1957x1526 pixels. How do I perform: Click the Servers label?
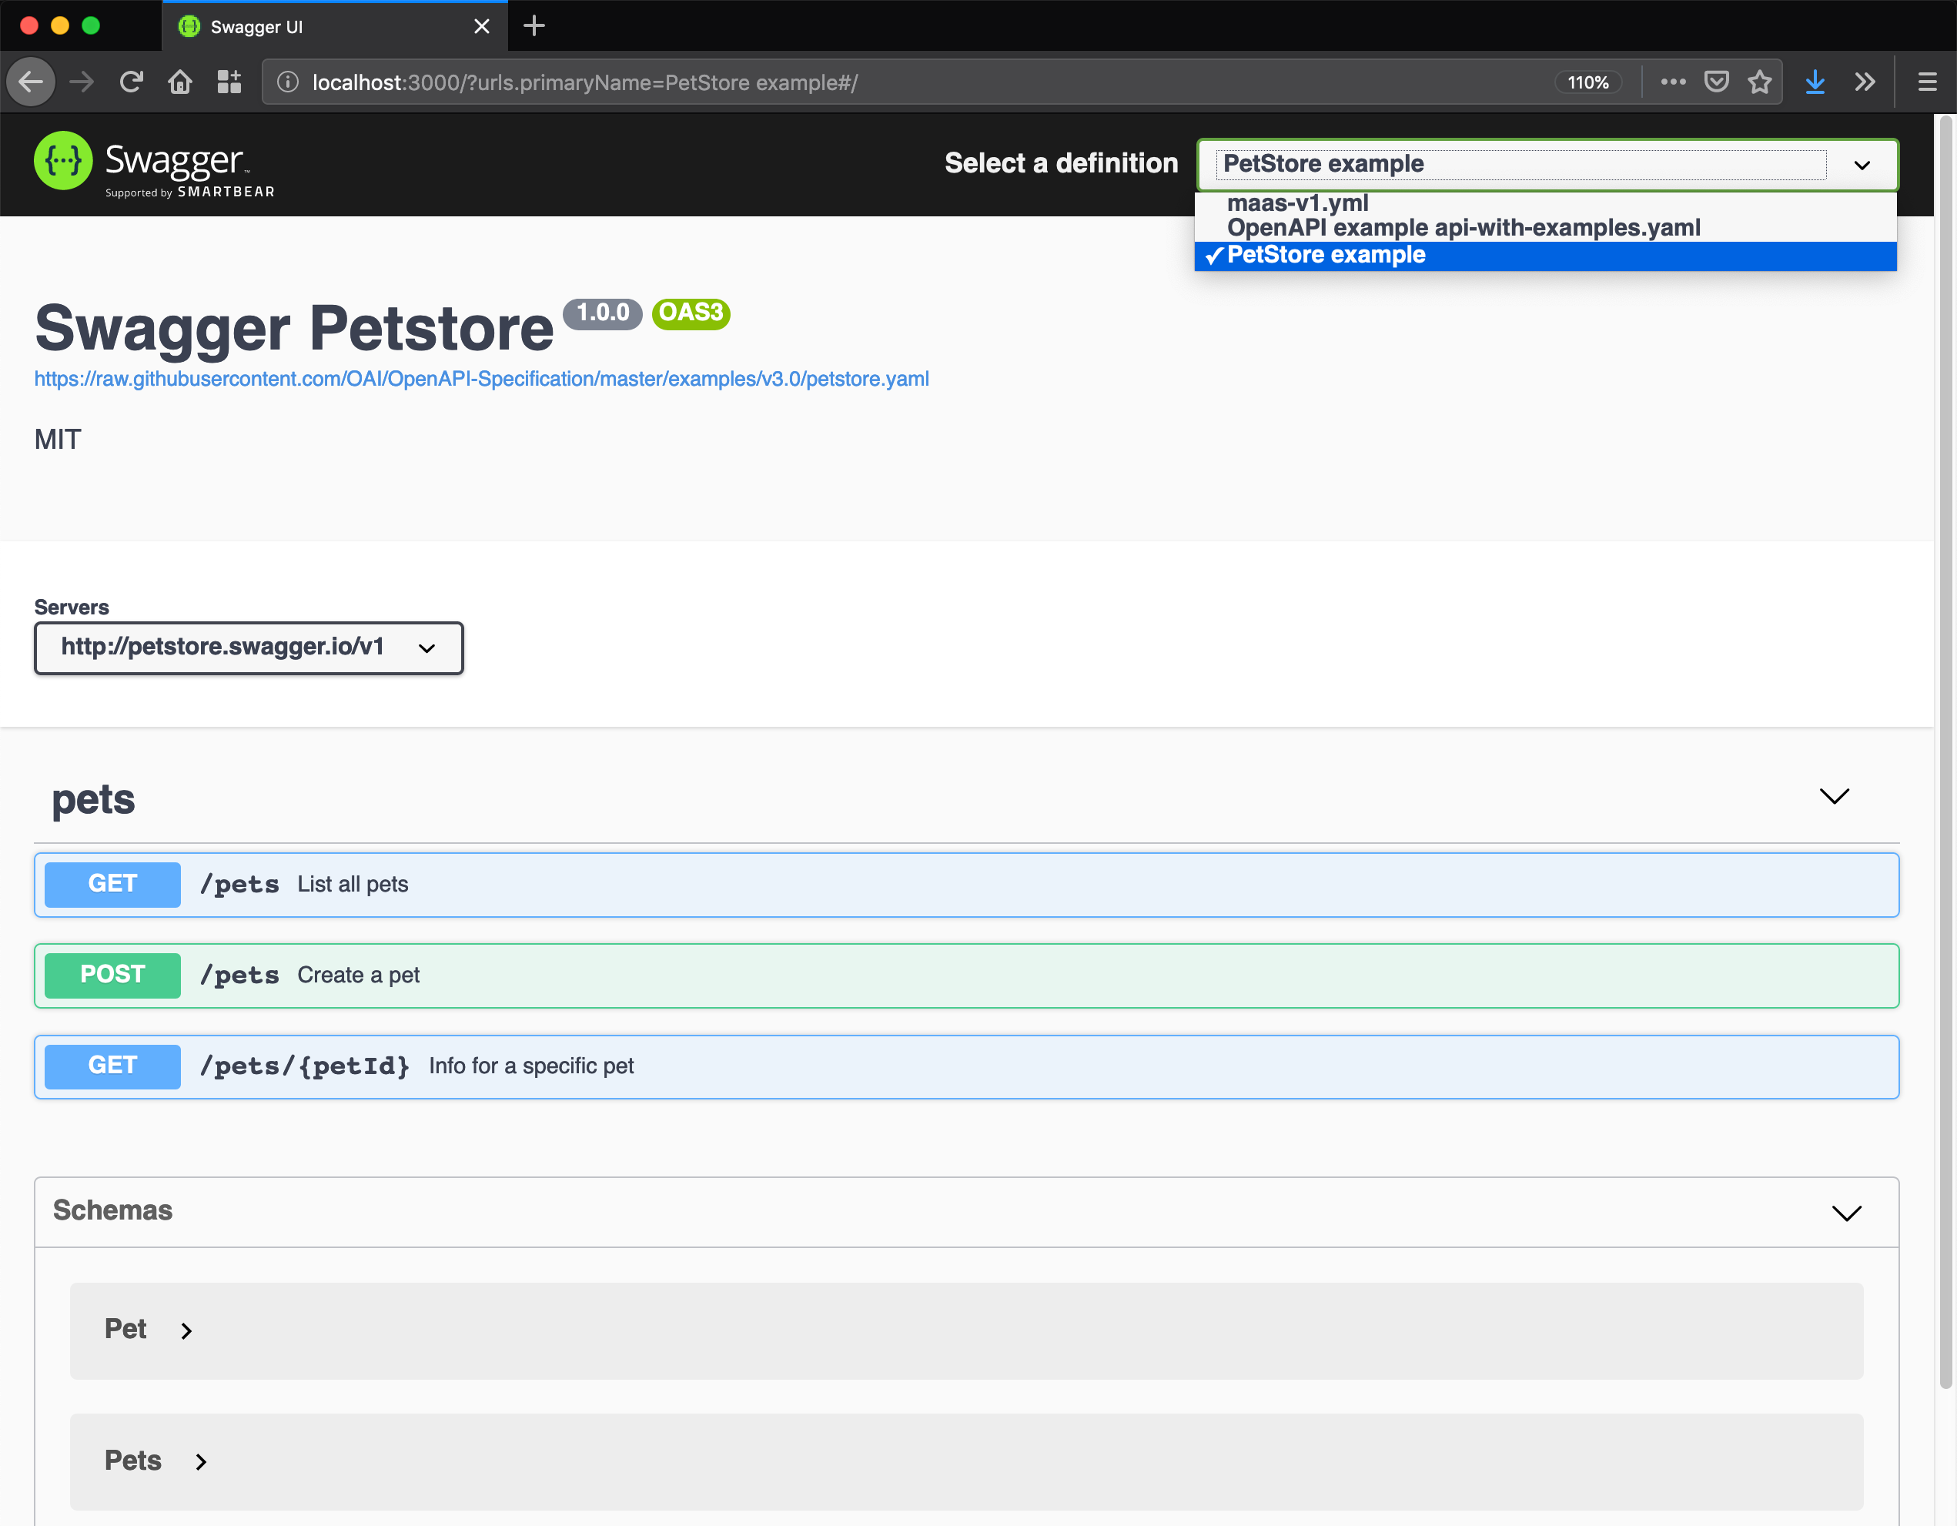pyautogui.click(x=72, y=607)
